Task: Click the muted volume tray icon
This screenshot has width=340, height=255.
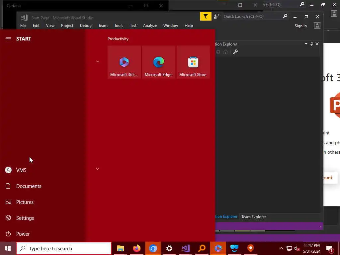Action: pyautogui.click(x=297, y=248)
